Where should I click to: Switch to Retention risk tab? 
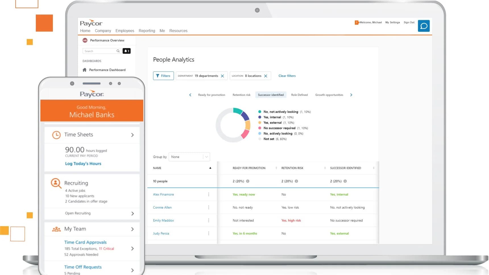pos(242,95)
